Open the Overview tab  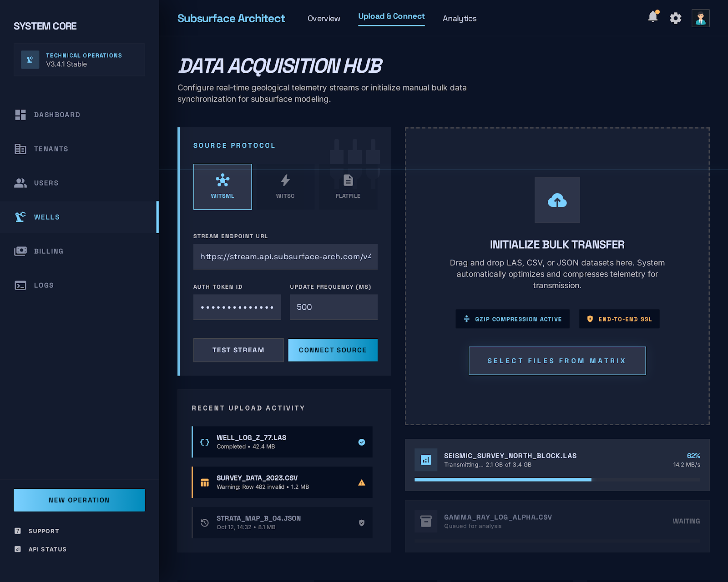[x=324, y=19]
